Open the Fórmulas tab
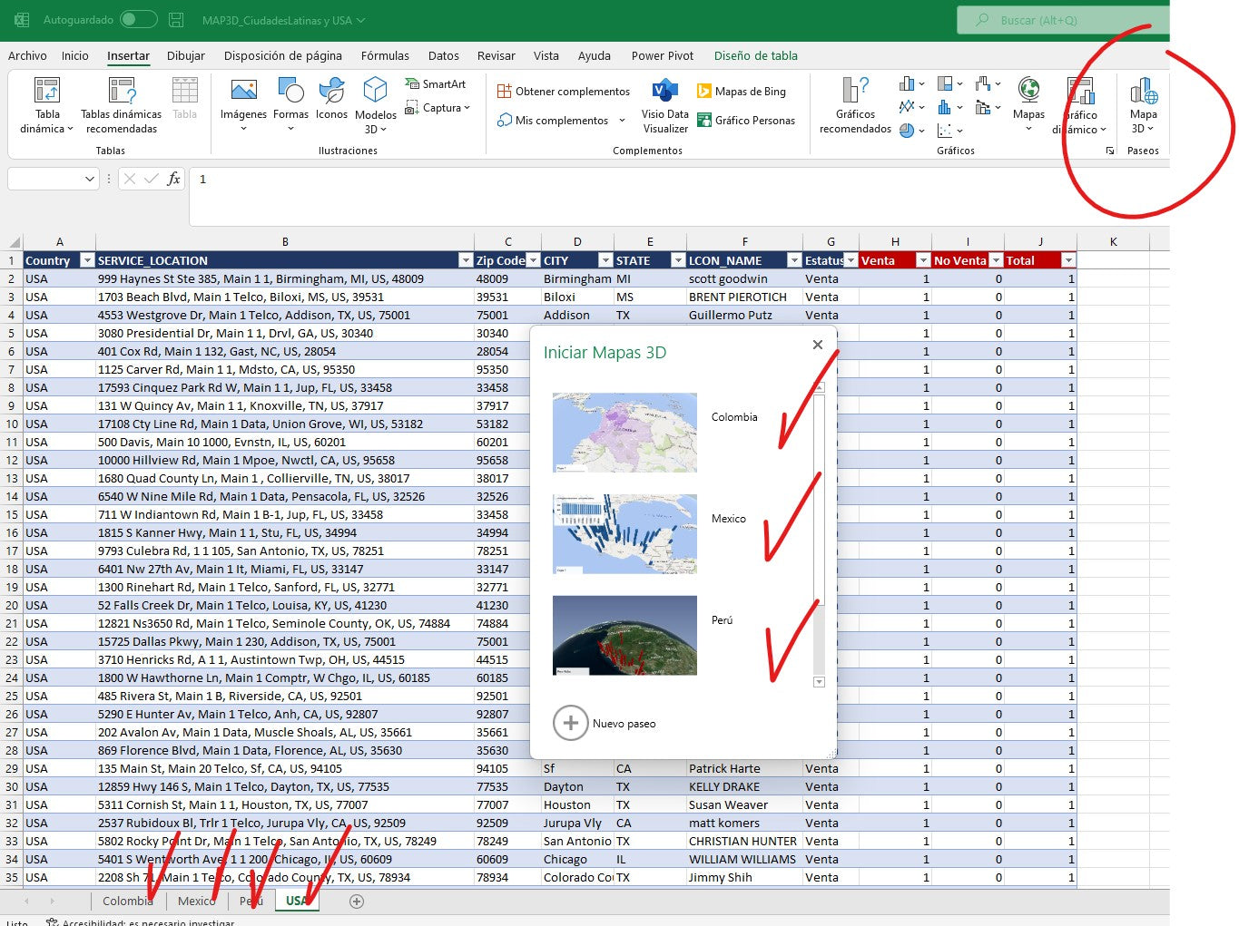 (x=385, y=55)
